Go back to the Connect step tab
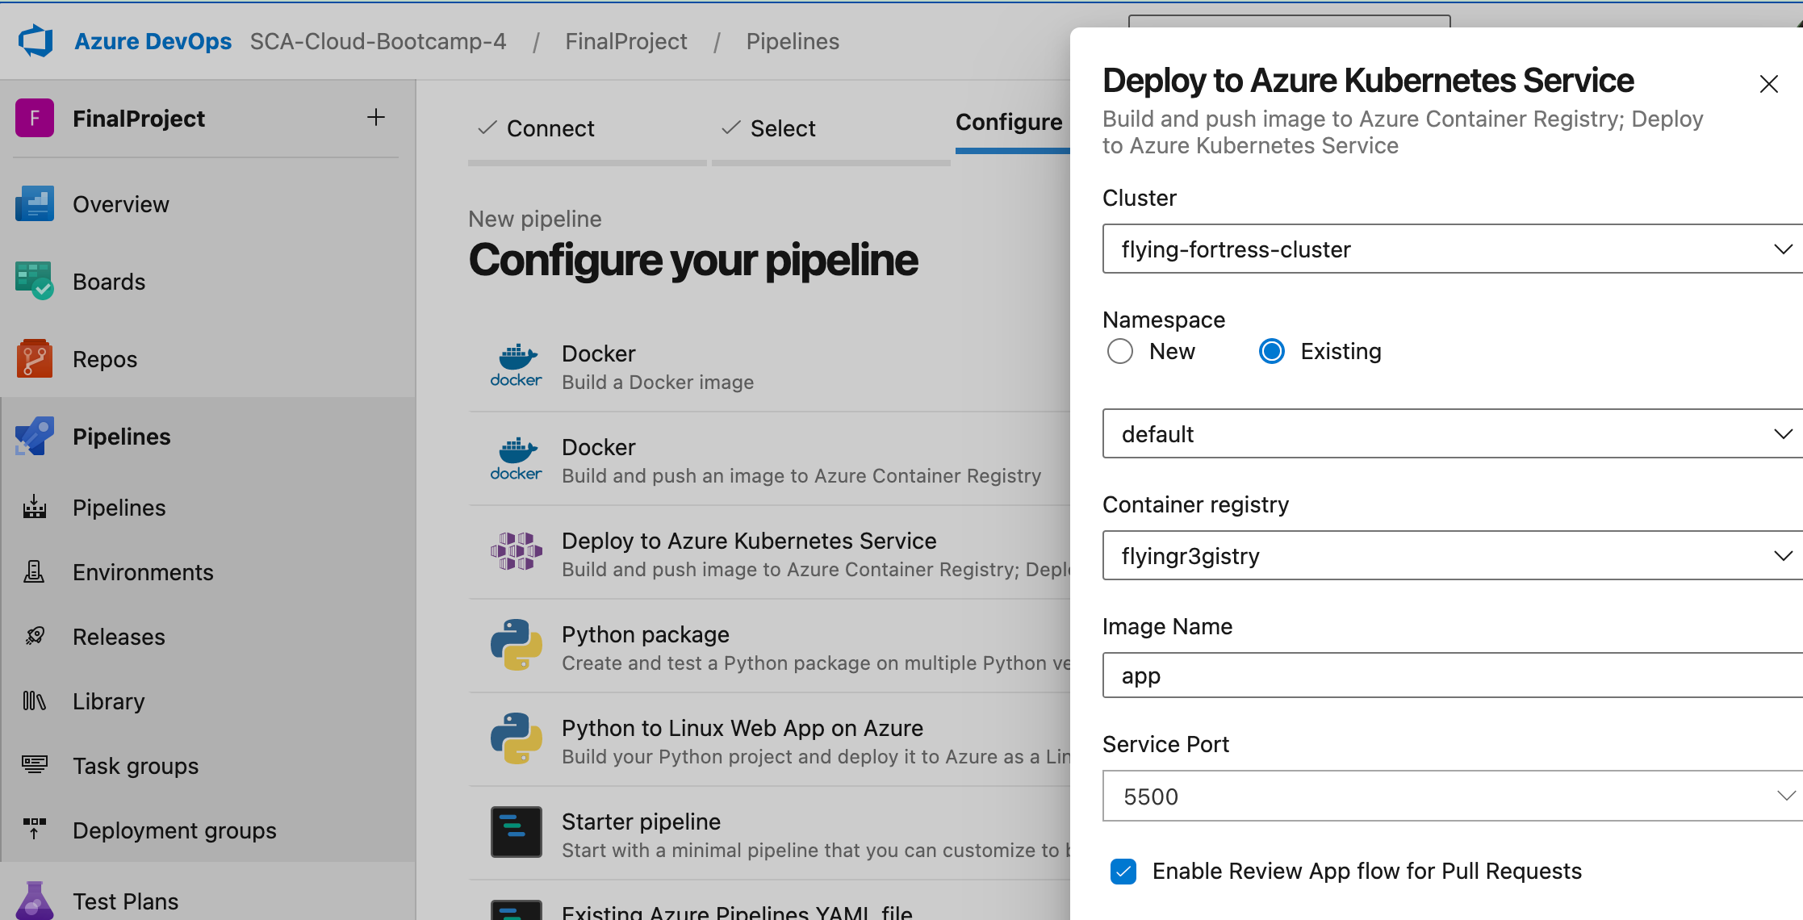This screenshot has width=1803, height=920. 550,129
